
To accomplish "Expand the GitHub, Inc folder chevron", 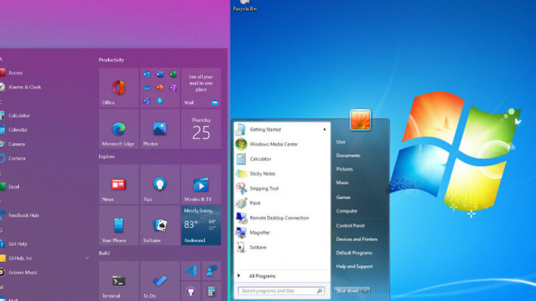I will pos(87,258).
